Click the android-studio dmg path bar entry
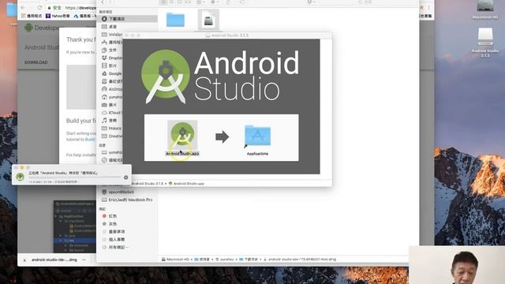 (300, 260)
